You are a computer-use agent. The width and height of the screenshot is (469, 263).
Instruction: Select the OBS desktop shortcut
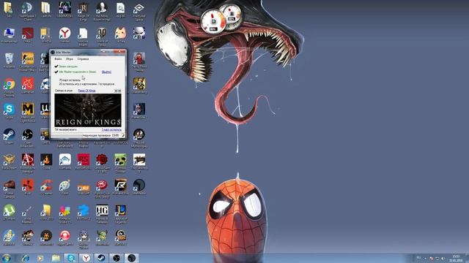pyautogui.click(x=28, y=138)
